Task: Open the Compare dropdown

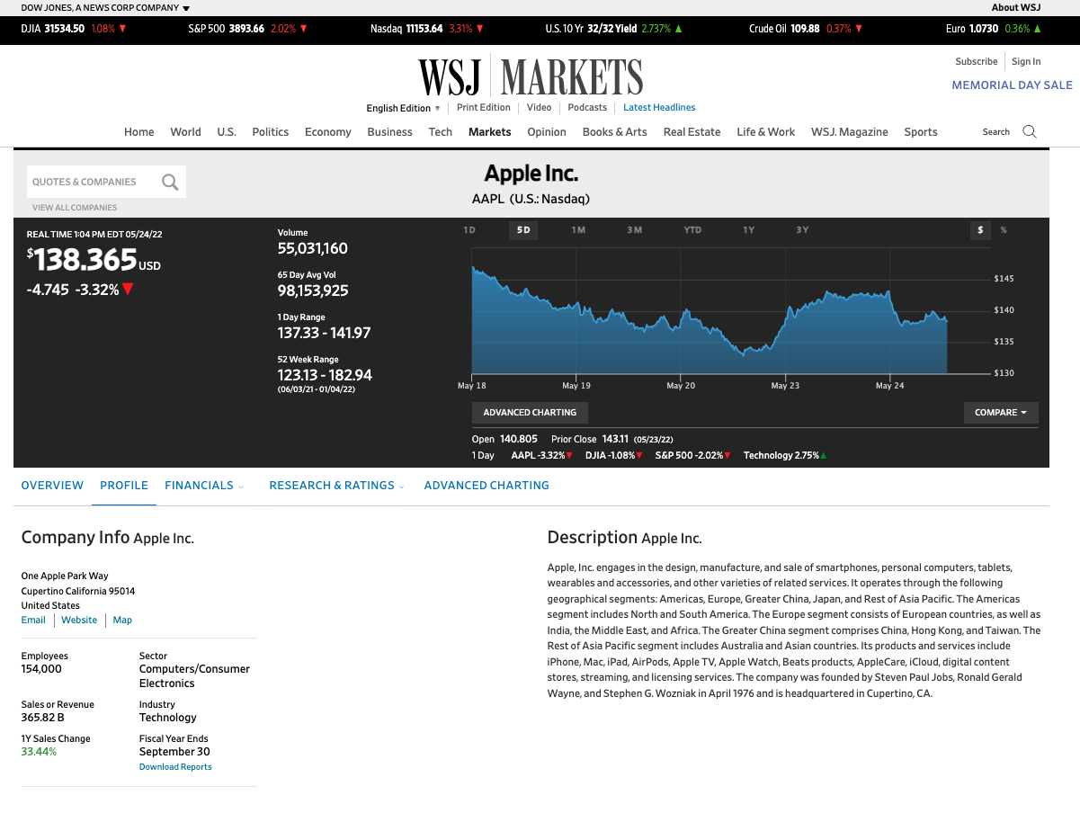Action: (x=1001, y=413)
